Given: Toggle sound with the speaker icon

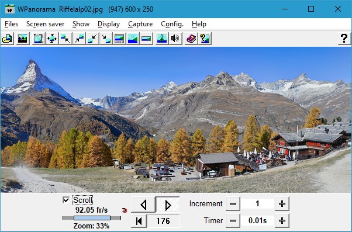Looking at the screenshot, I should point(175,39).
